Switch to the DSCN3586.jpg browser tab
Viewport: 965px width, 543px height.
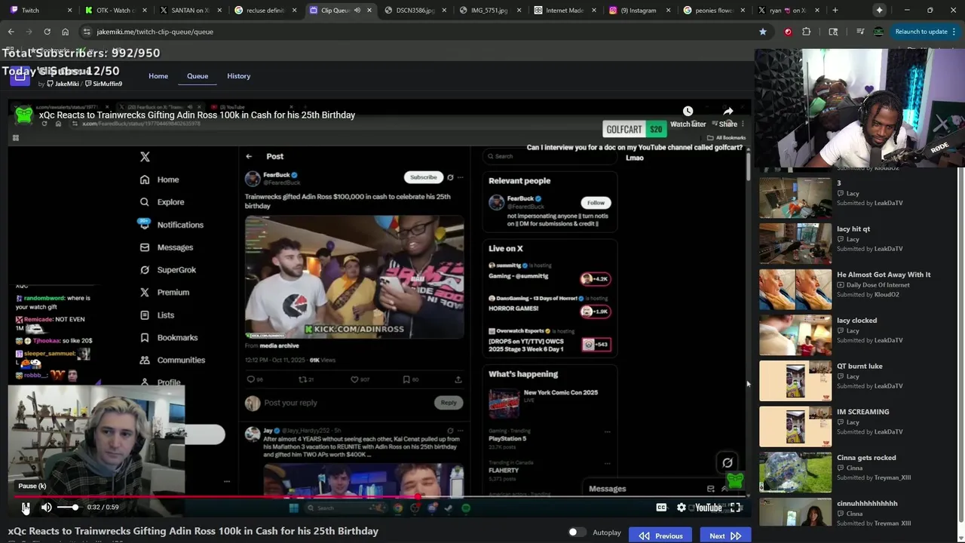point(414,11)
